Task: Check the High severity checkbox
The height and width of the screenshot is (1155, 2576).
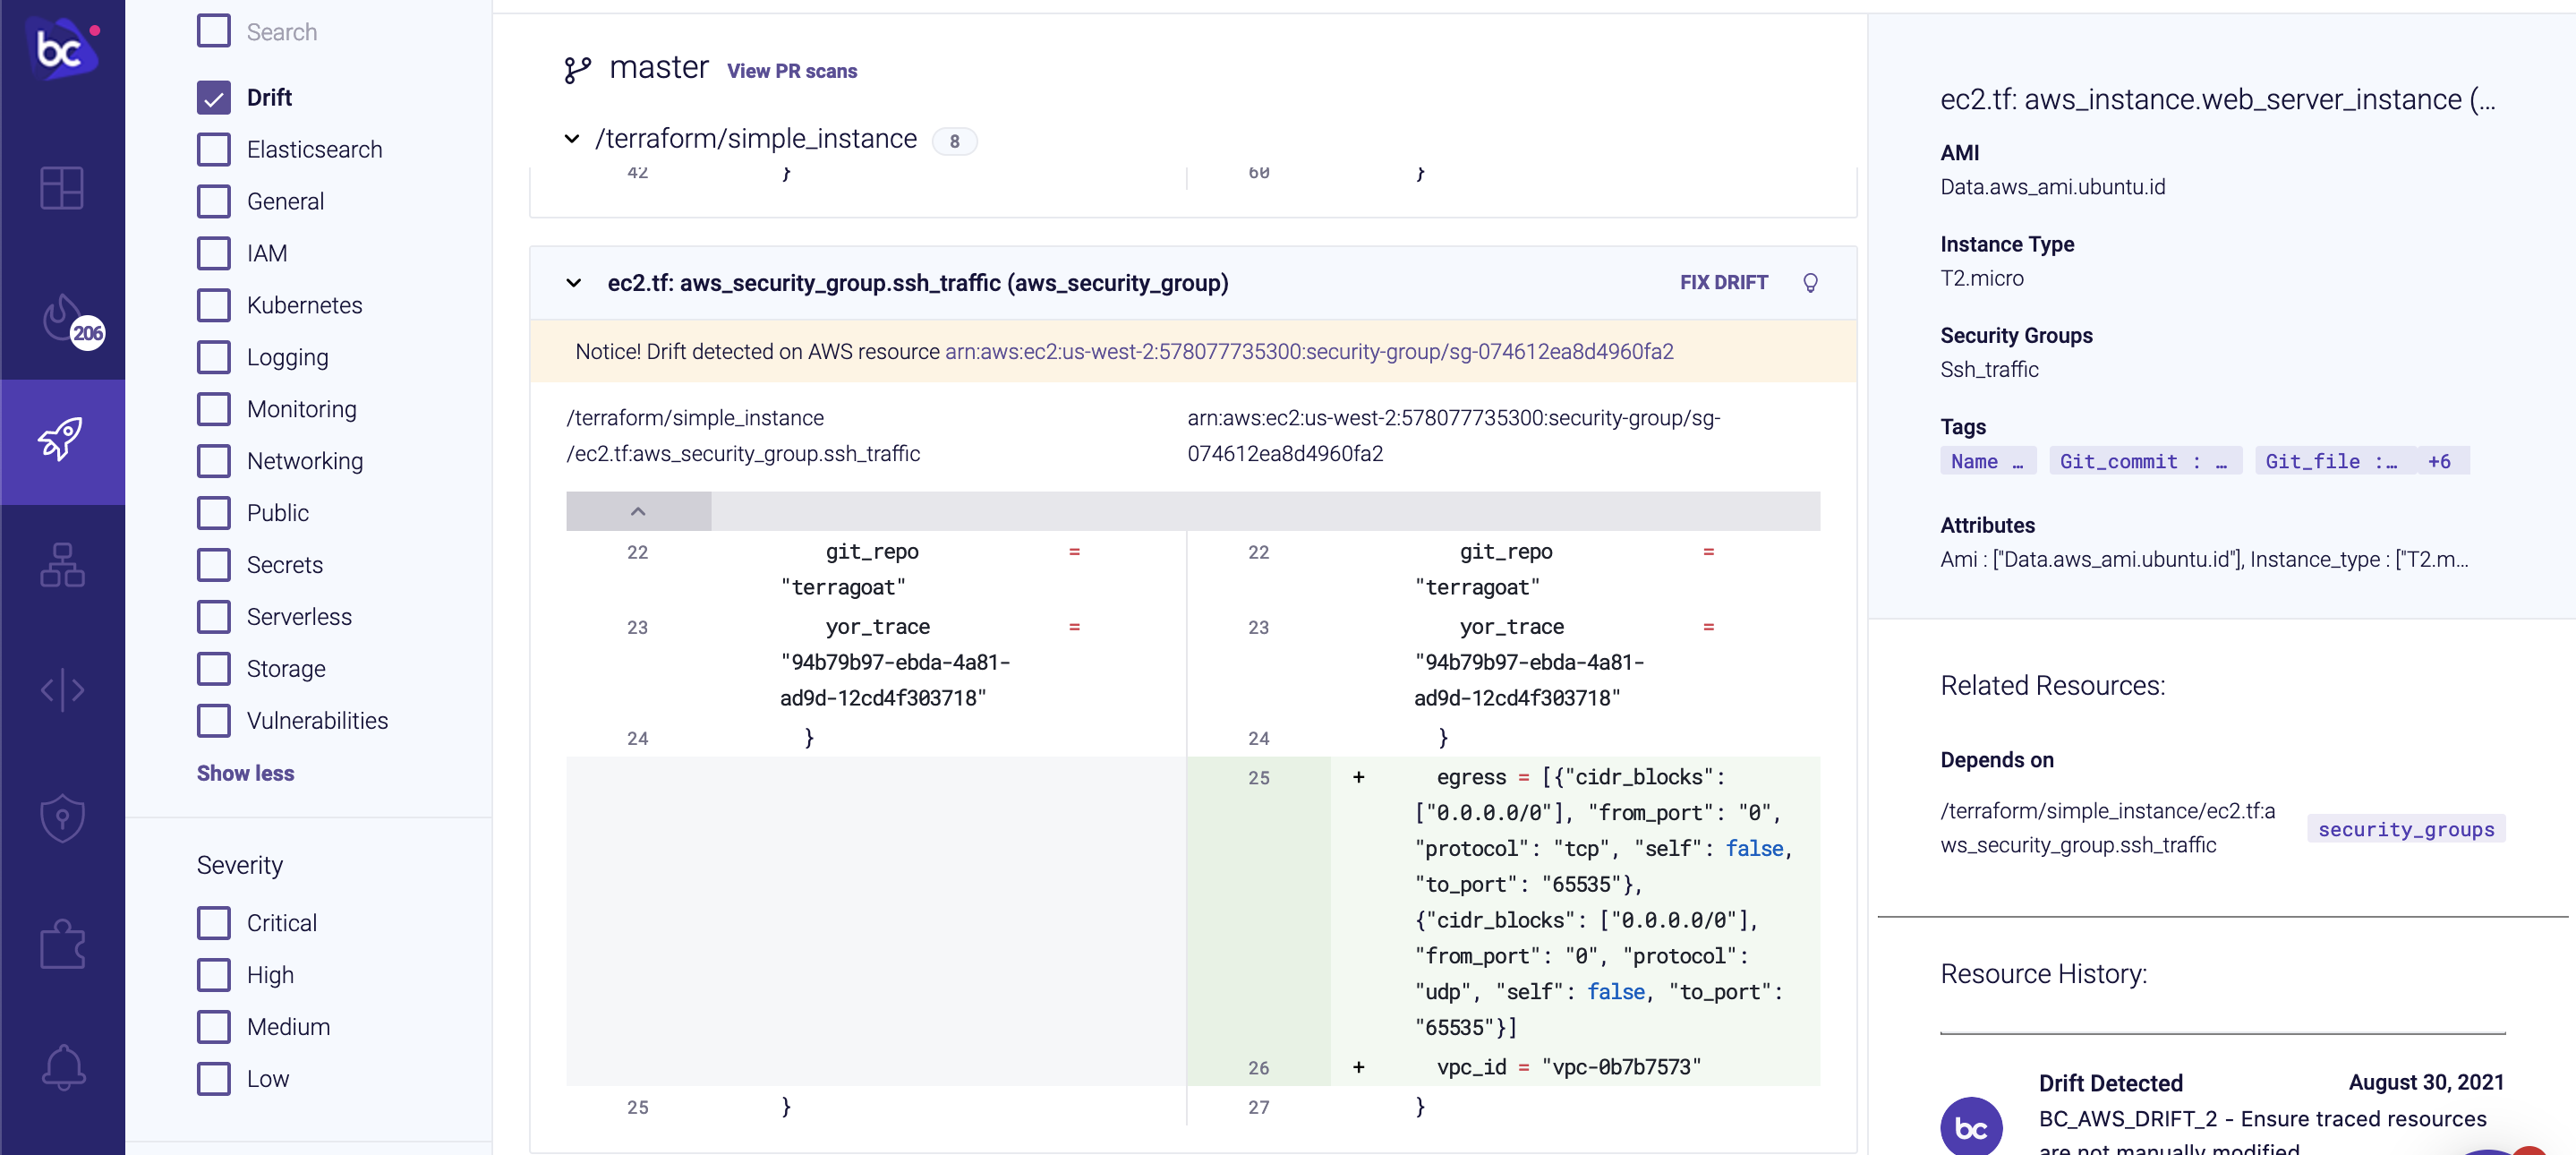Action: point(213,976)
